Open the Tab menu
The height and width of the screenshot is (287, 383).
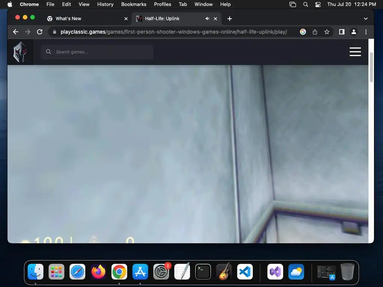183,4
